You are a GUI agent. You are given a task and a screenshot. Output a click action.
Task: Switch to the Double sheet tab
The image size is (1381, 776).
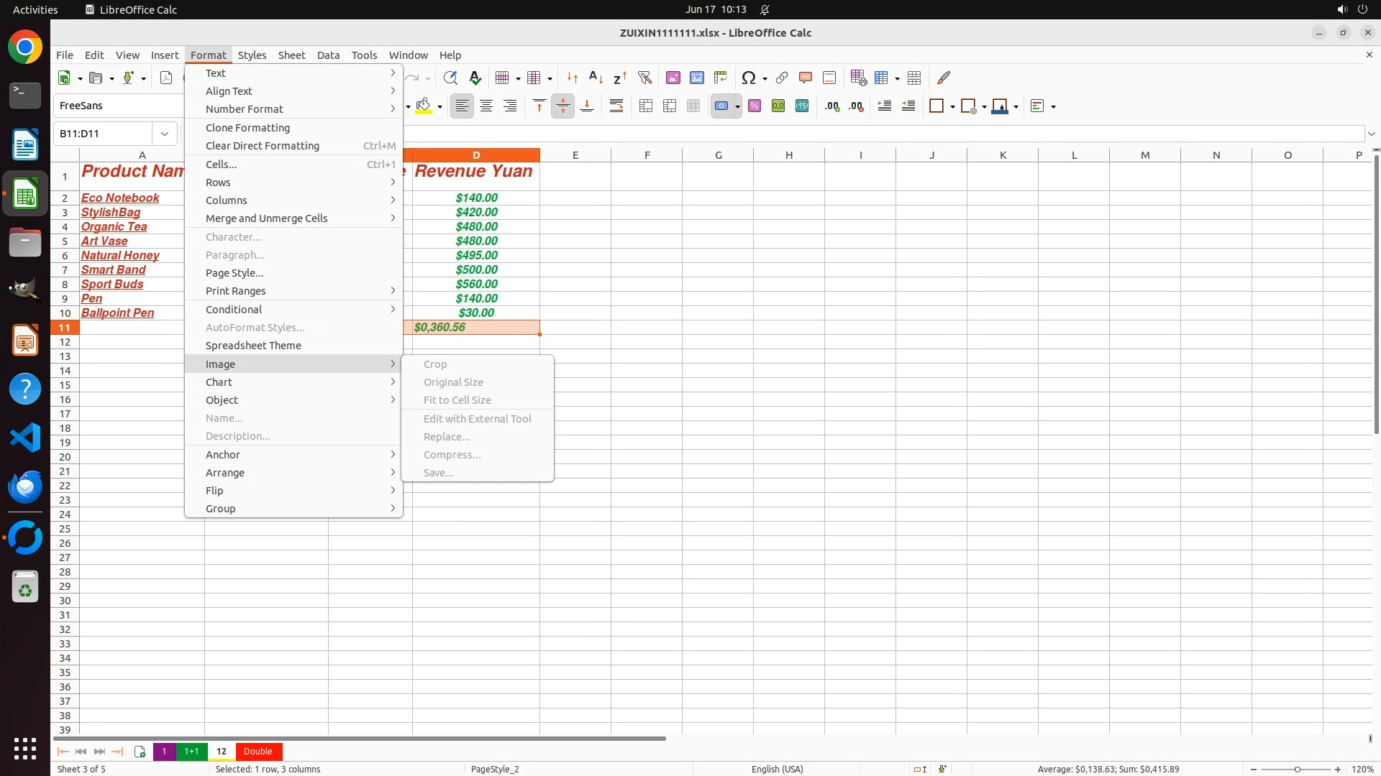tap(257, 752)
